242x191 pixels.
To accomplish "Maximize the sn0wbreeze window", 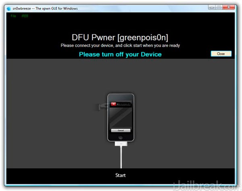I will click(x=219, y=7).
